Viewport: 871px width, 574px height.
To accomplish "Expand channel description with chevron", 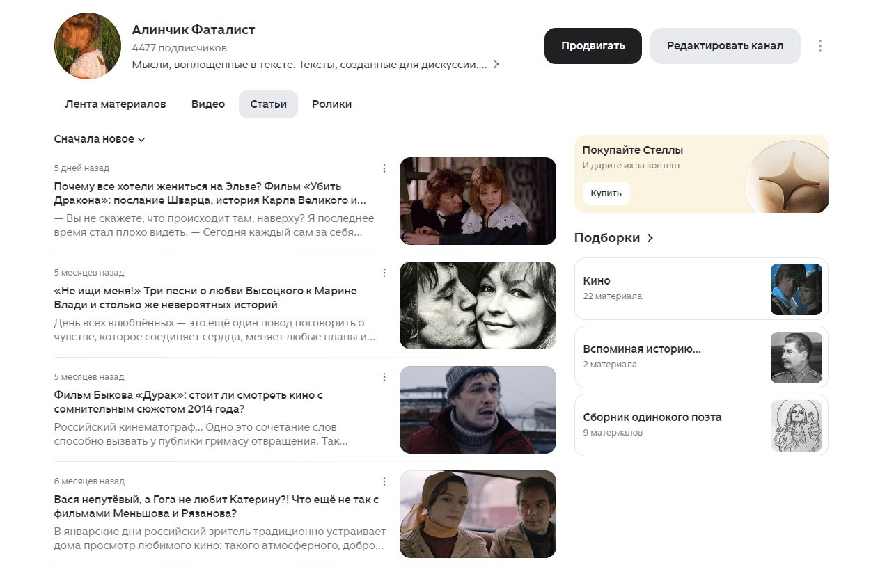I will click(x=496, y=65).
